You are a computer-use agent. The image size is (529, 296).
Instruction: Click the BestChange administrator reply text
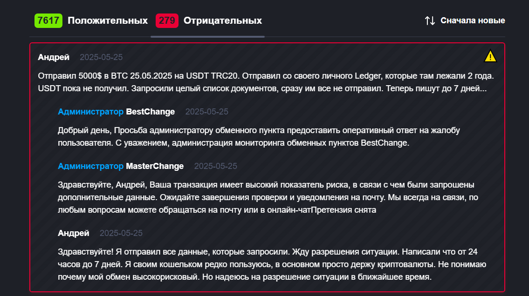[259, 136]
